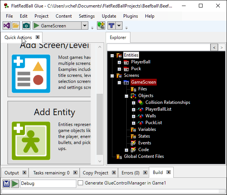
Task: Click the camera screenshot toolbar icon
Action: pyautogui.click(x=26, y=25)
